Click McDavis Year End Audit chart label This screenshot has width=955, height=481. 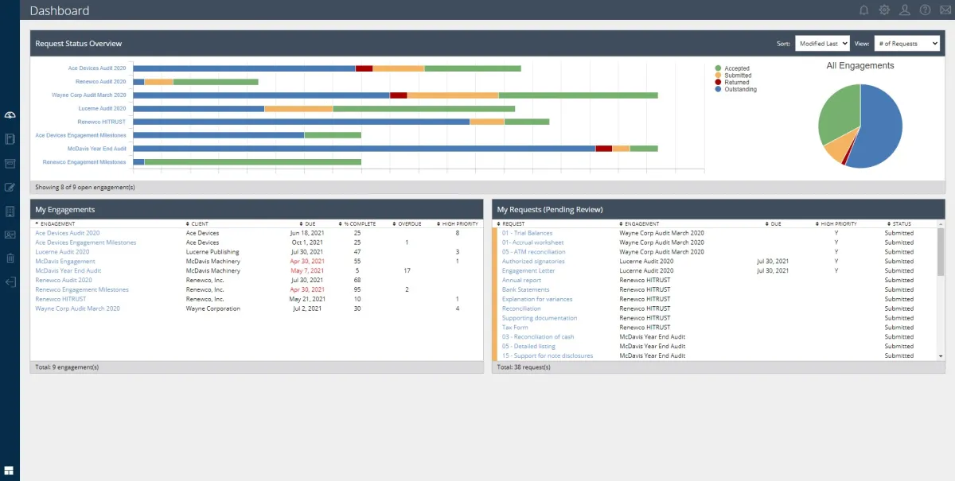[x=97, y=149]
